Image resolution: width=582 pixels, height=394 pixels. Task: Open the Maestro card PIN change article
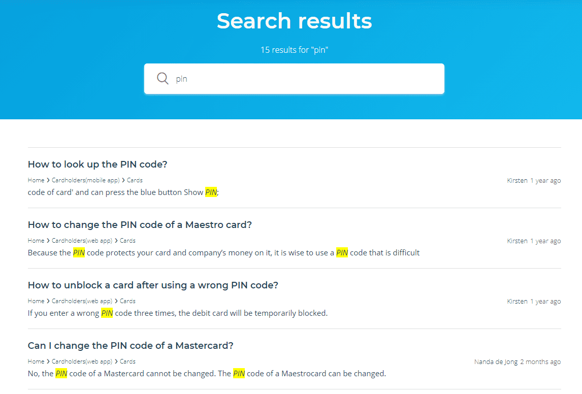(x=140, y=225)
